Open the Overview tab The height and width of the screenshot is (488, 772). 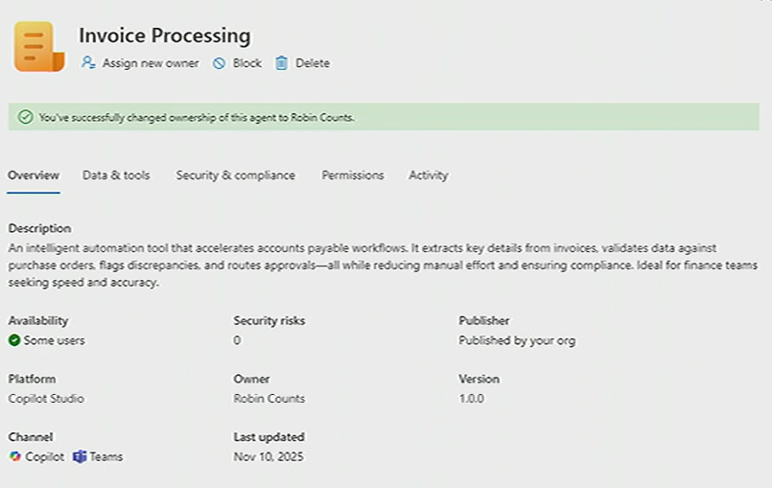(34, 175)
